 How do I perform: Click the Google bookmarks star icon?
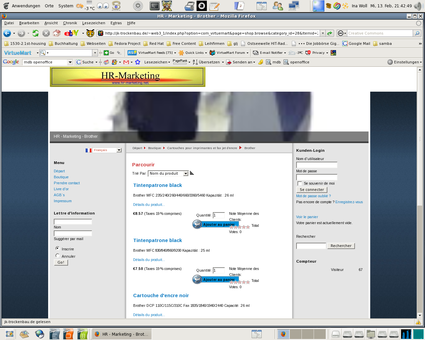137,62
